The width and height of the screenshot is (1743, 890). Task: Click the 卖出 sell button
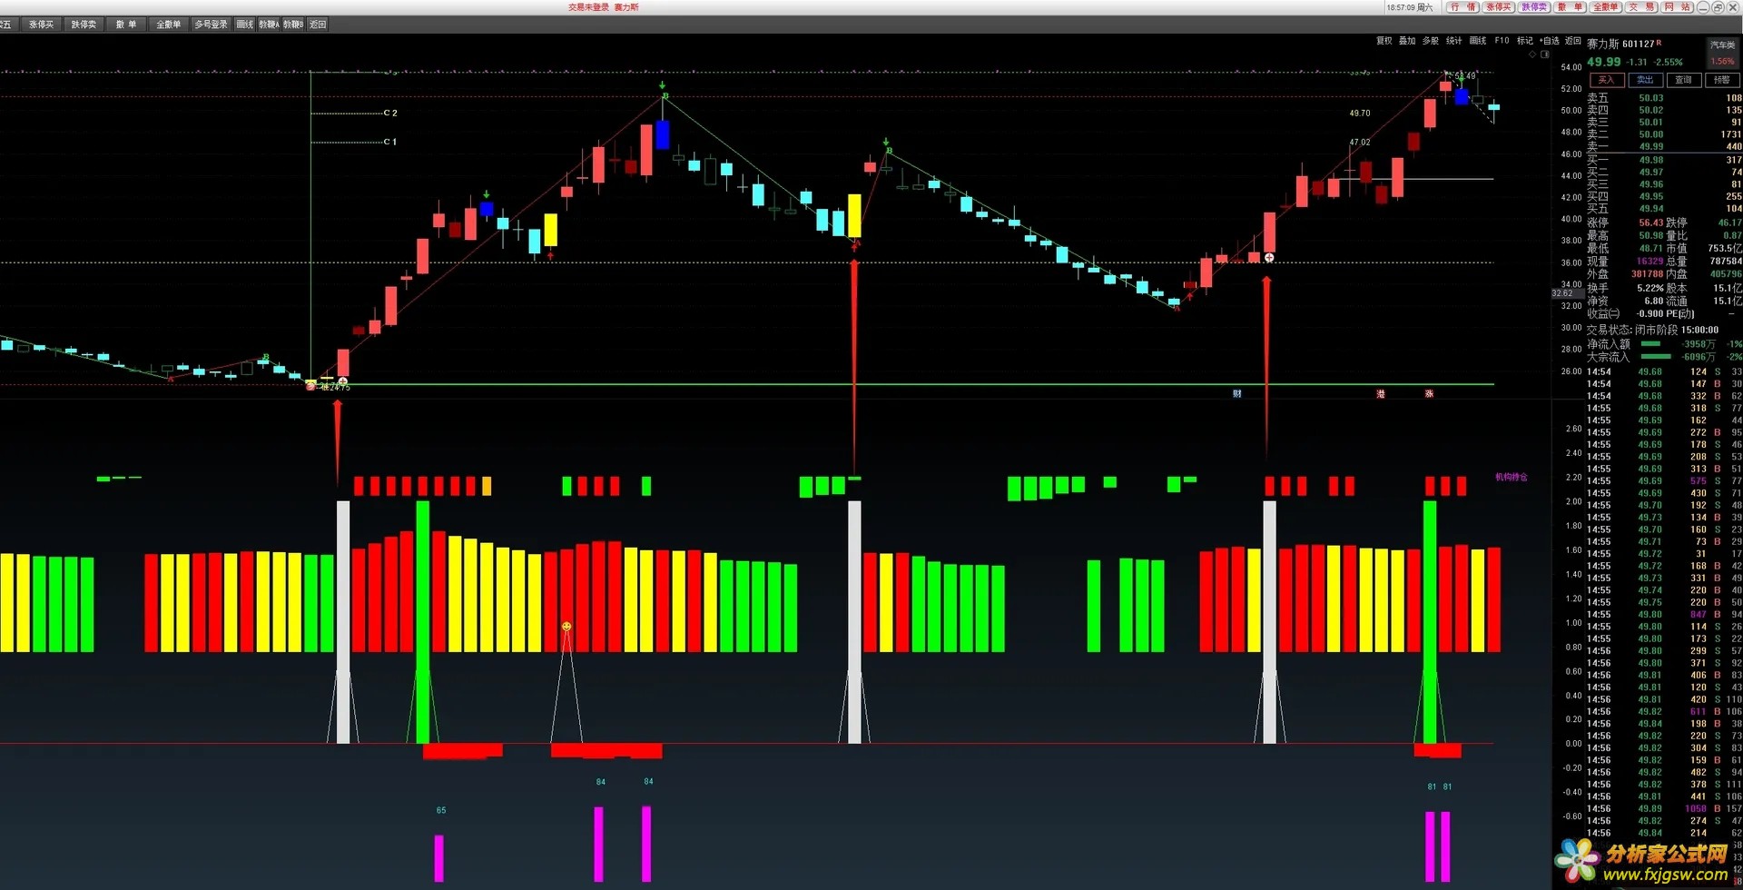tap(1645, 80)
